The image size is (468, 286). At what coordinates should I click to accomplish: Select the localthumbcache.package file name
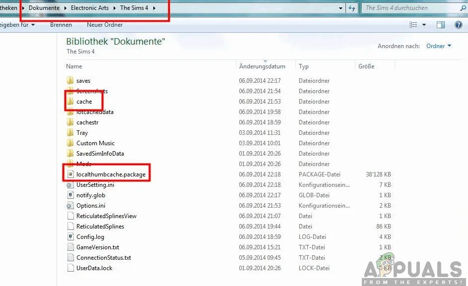pos(111,174)
